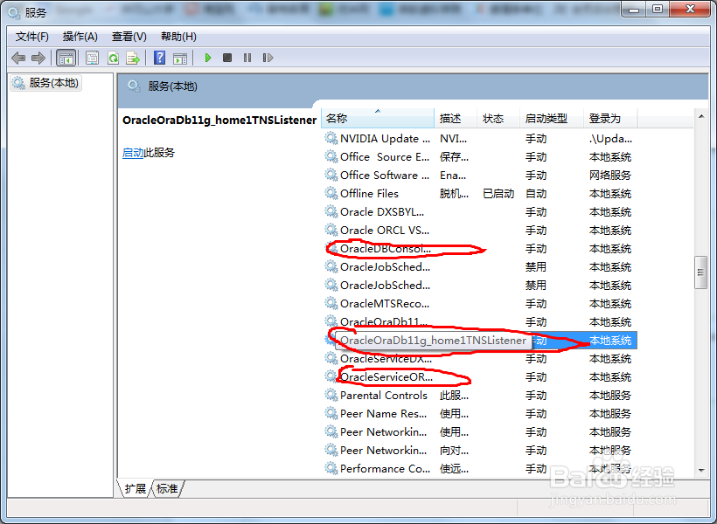717x524 pixels.
Task: Click the 启动 link to start service
Action: coord(133,153)
